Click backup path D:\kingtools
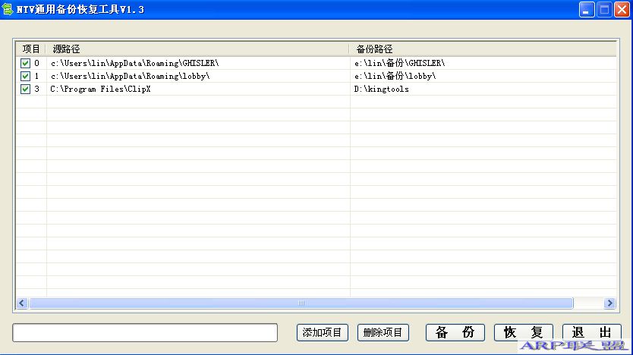Image resolution: width=633 pixels, height=355 pixels. point(382,90)
